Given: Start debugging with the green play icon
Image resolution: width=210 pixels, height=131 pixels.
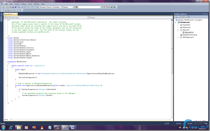Looking at the screenshot, I should (x=37, y=7).
